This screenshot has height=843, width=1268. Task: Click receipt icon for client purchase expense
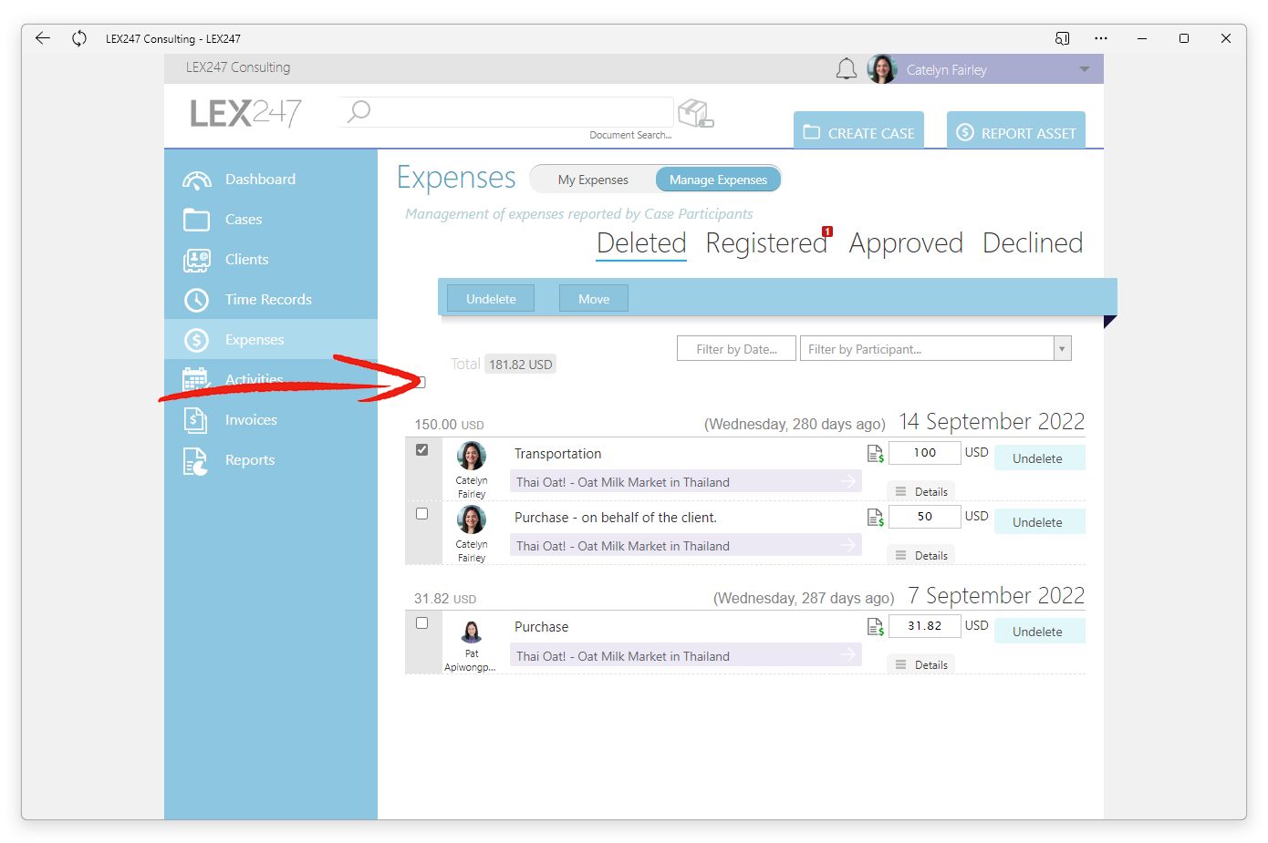click(x=876, y=518)
